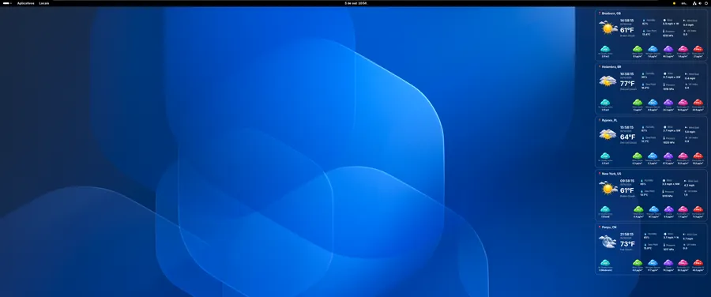Screen dimensions: 711x297
Task: Click the green pollutant cloud in PL widget
Action: click(638, 156)
